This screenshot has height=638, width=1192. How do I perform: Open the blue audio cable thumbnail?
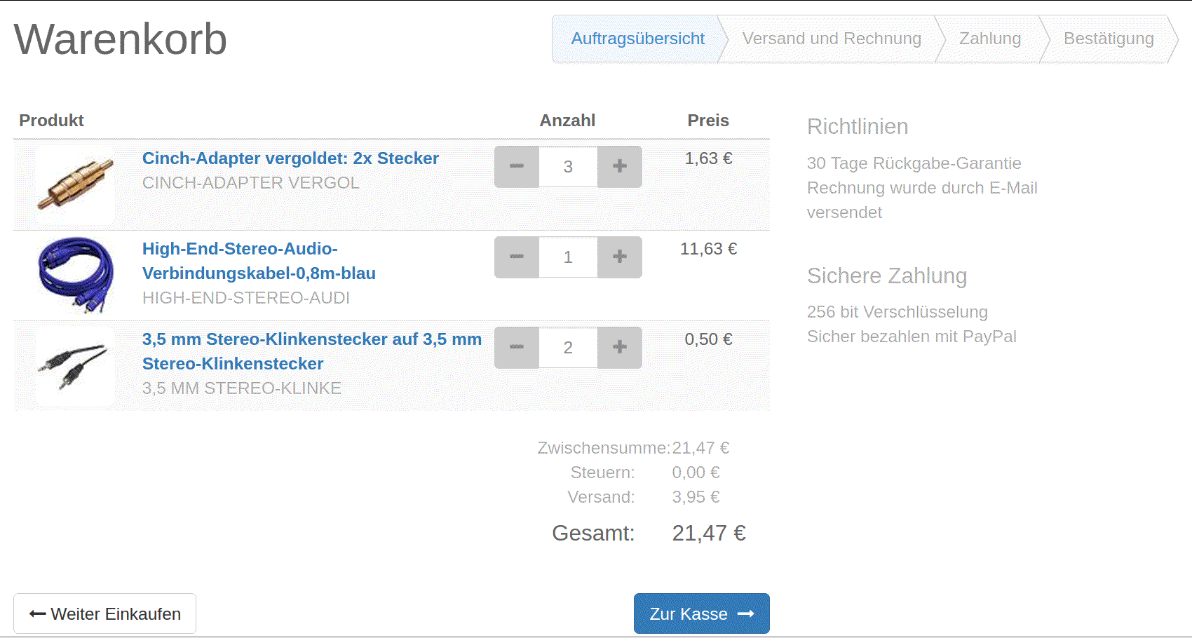(76, 276)
